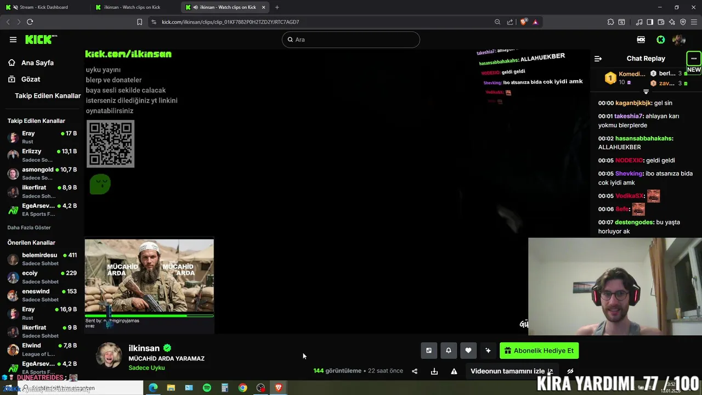The width and height of the screenshot is (702, 395).
Task: Click username kaganbjkbjk in chat
Action: click(x=633, y=103)
